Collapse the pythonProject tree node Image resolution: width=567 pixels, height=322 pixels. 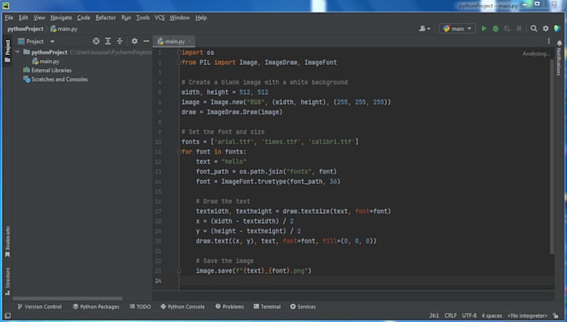pos(18,52)
